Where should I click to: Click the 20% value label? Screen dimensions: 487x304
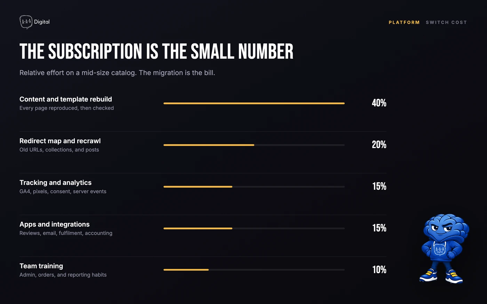tap(379, 145)
